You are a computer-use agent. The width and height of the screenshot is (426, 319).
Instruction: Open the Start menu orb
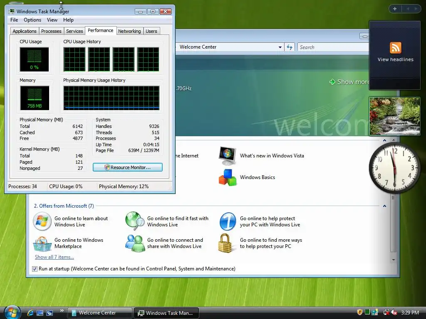(x=12, y=312)
